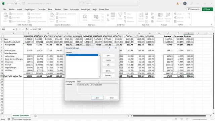The height and width of the screenshot is (121, 215).
Task: Select the Currencies data type
Action: click(96, 18)
